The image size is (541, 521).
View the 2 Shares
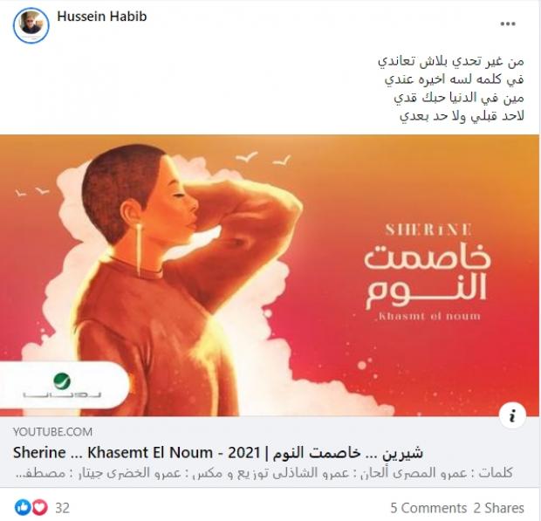point(498,508)
